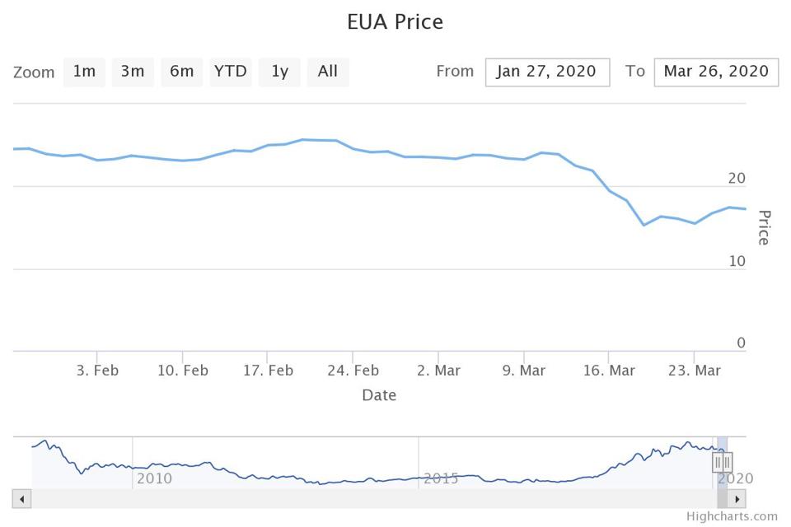Screen dimensions: 791x527
Task: Switch chart to the 1y view
Action: click(x=279, y=72)
